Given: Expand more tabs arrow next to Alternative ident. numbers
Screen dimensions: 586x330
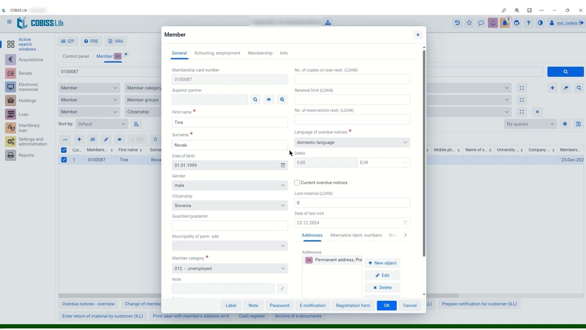Looking at the screenshot, I should click(x=405, y=235).
